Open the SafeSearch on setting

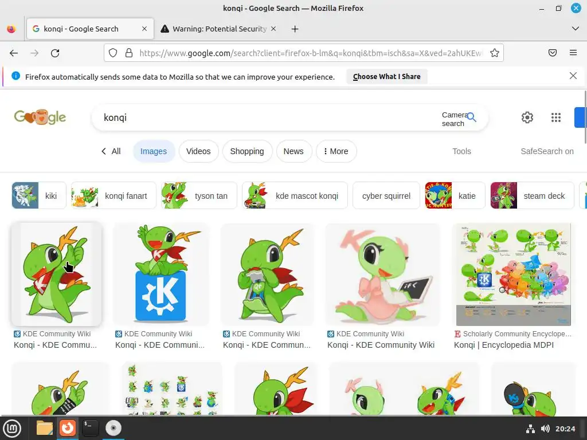coord(547,151)
